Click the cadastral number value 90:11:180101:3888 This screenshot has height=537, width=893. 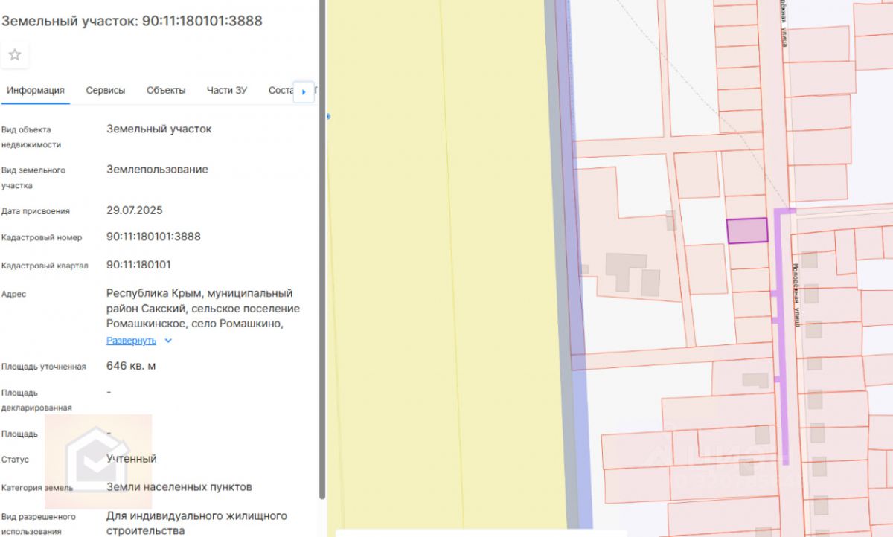(153, 237)
